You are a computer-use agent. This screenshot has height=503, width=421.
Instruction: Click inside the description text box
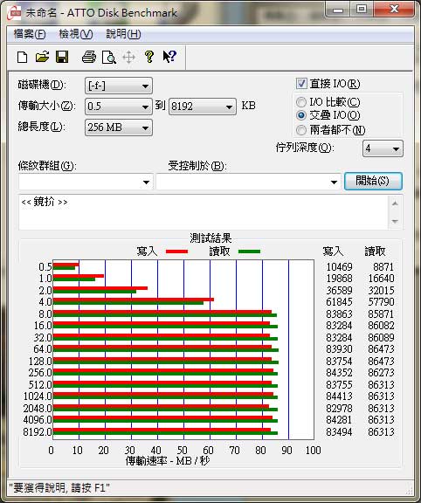tap(204, 212)
